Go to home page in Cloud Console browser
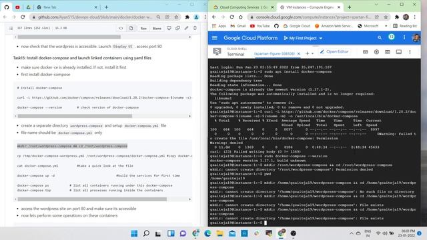 241,17
